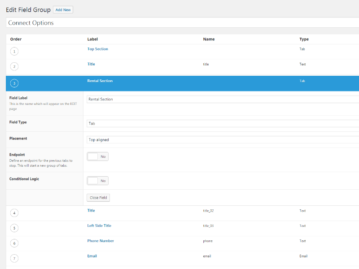
Task: Open the Placement dropdown
Action: [222, 139]
